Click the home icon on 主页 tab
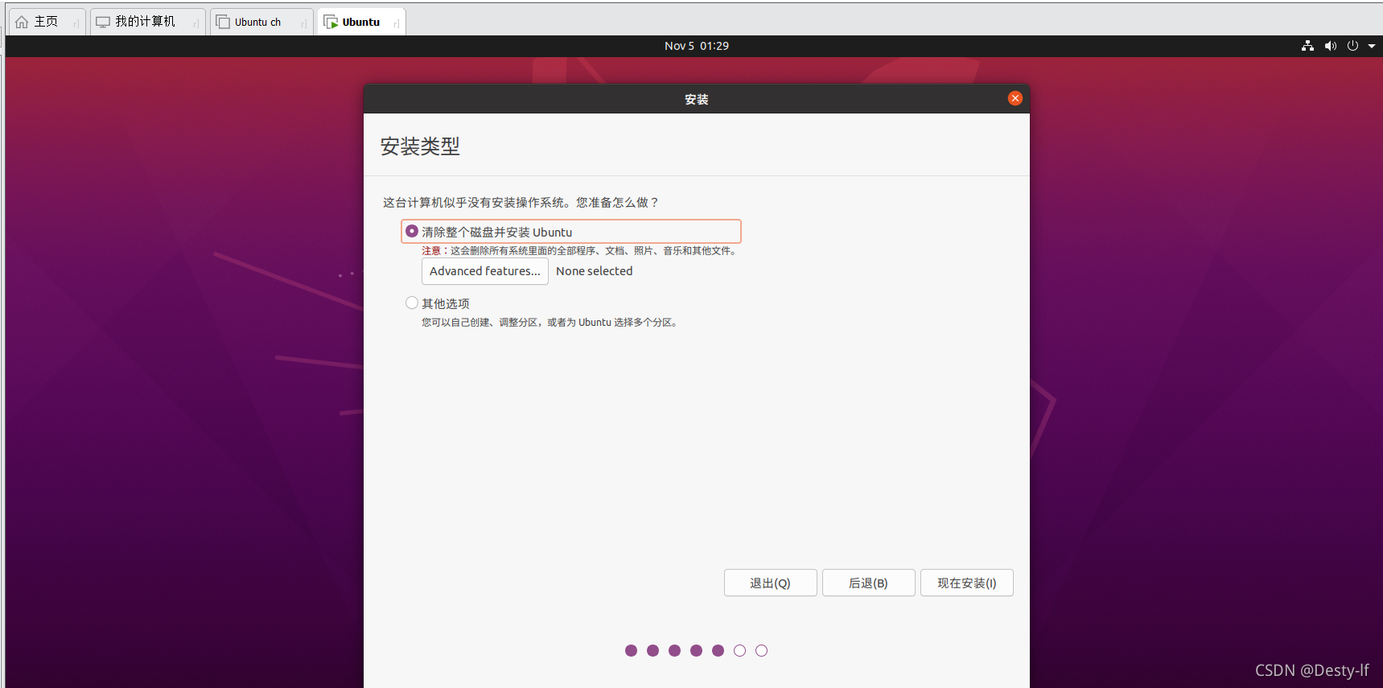Screen dimensions: 1383x688 [x=22, y=22]
